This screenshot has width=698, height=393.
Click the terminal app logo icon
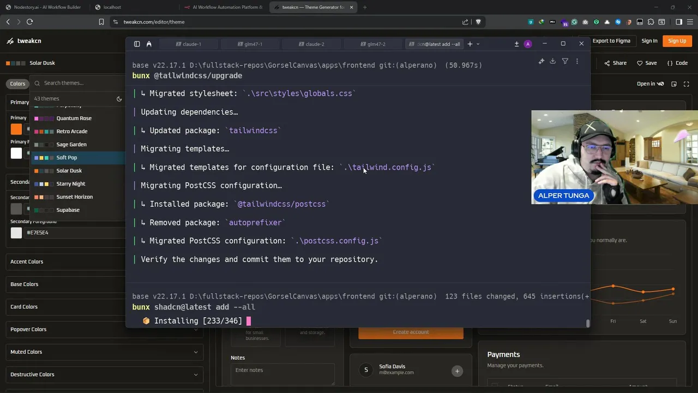(149, 44)
